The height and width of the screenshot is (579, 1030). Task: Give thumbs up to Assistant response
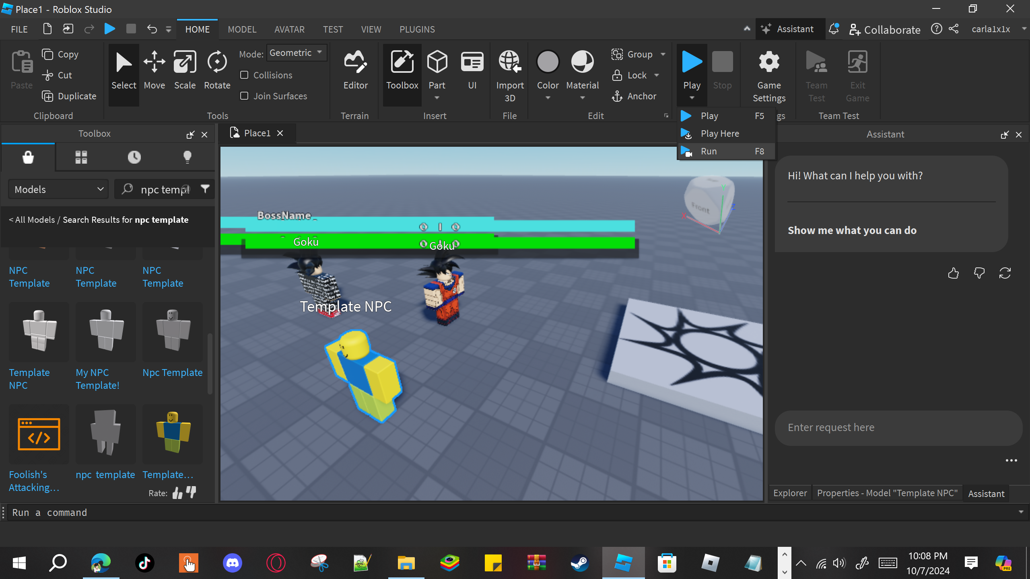pos(953,273)
